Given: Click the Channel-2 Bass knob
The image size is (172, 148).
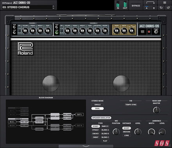Looking at the screenshot, I should click(90, 31).
